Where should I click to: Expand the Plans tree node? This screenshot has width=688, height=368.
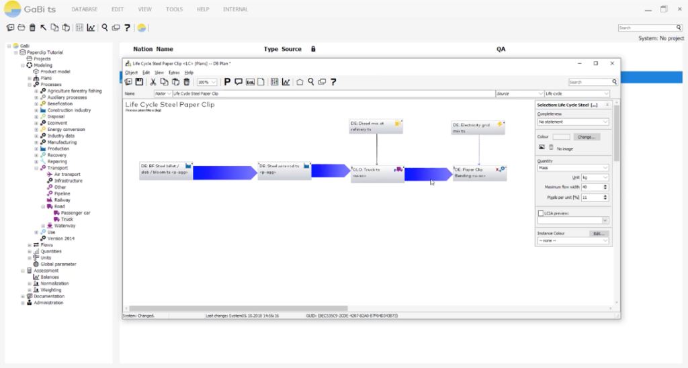[30, 78]
